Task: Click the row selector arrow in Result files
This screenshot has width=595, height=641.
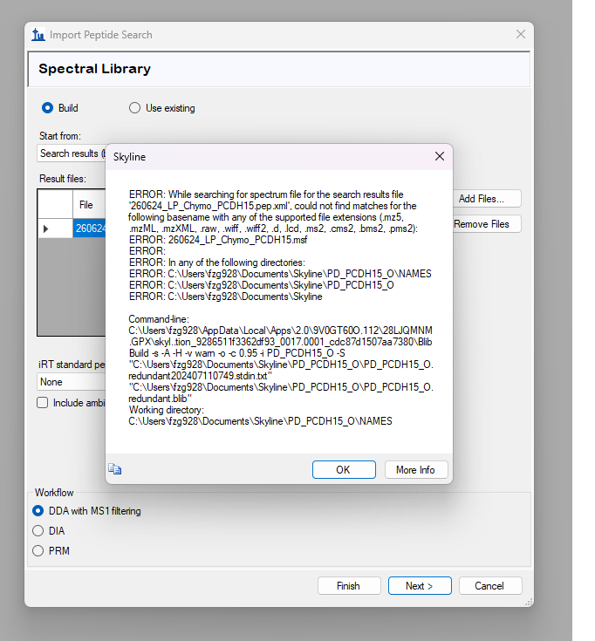Action: [45, 228]
